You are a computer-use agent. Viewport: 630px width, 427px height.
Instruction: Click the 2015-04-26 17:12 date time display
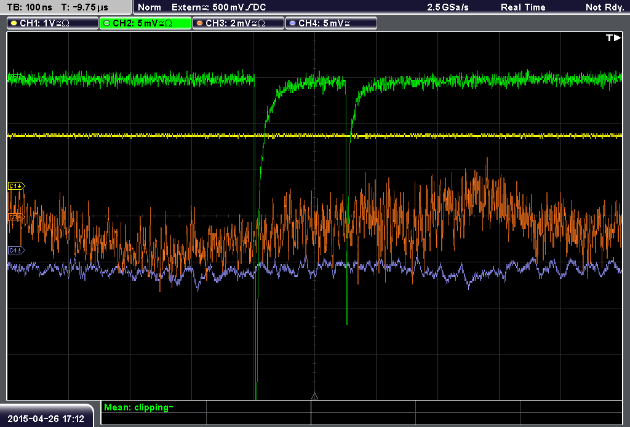point(46,419)
